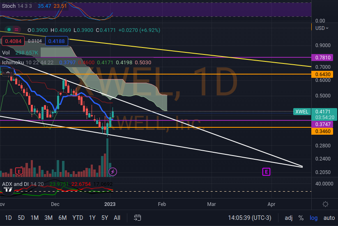Click the price change +0.0270 (+6.92%)
This screenshot has width=338, height=226.
[139, 30]
